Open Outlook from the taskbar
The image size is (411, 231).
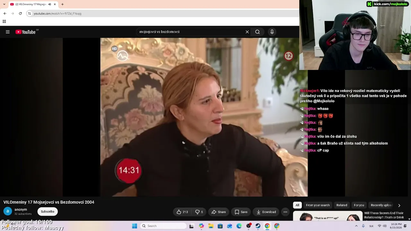pos(230,226)
